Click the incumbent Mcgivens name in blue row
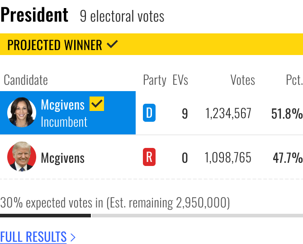Screen dimensions: 303x244 (62, 105)
